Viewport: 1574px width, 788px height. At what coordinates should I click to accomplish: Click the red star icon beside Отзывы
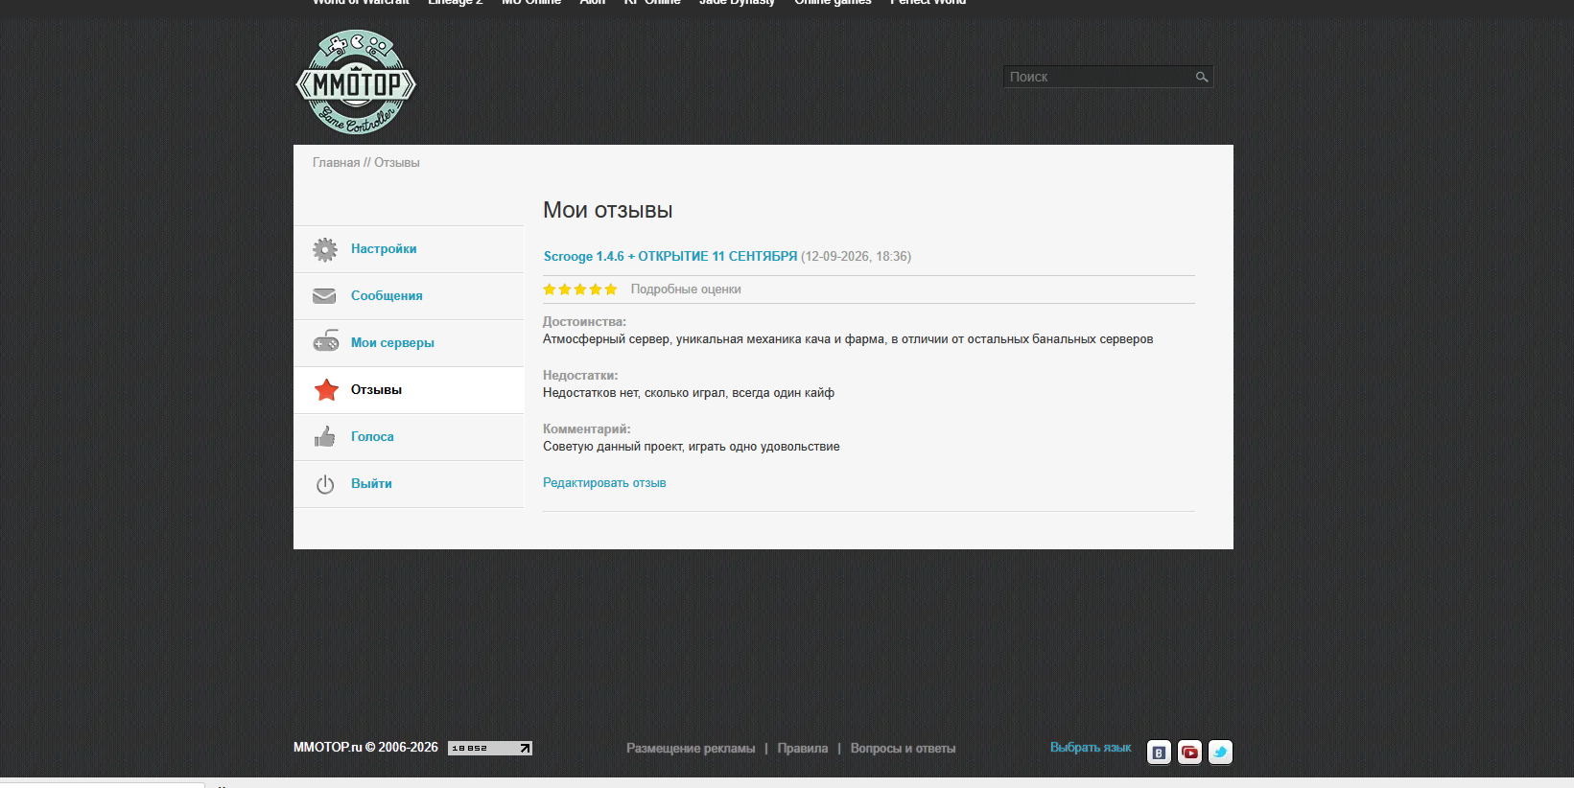coord(326,390)
